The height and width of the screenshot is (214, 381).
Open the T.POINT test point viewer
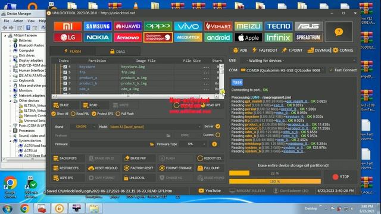point(292,50)
